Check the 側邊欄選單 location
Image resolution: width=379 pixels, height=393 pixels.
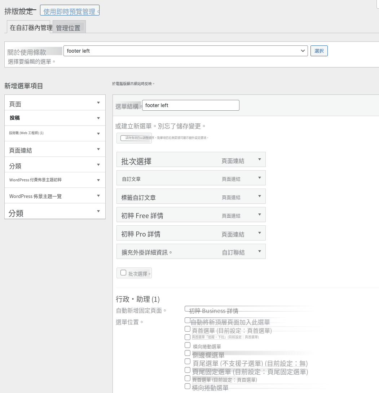(188, 353)
